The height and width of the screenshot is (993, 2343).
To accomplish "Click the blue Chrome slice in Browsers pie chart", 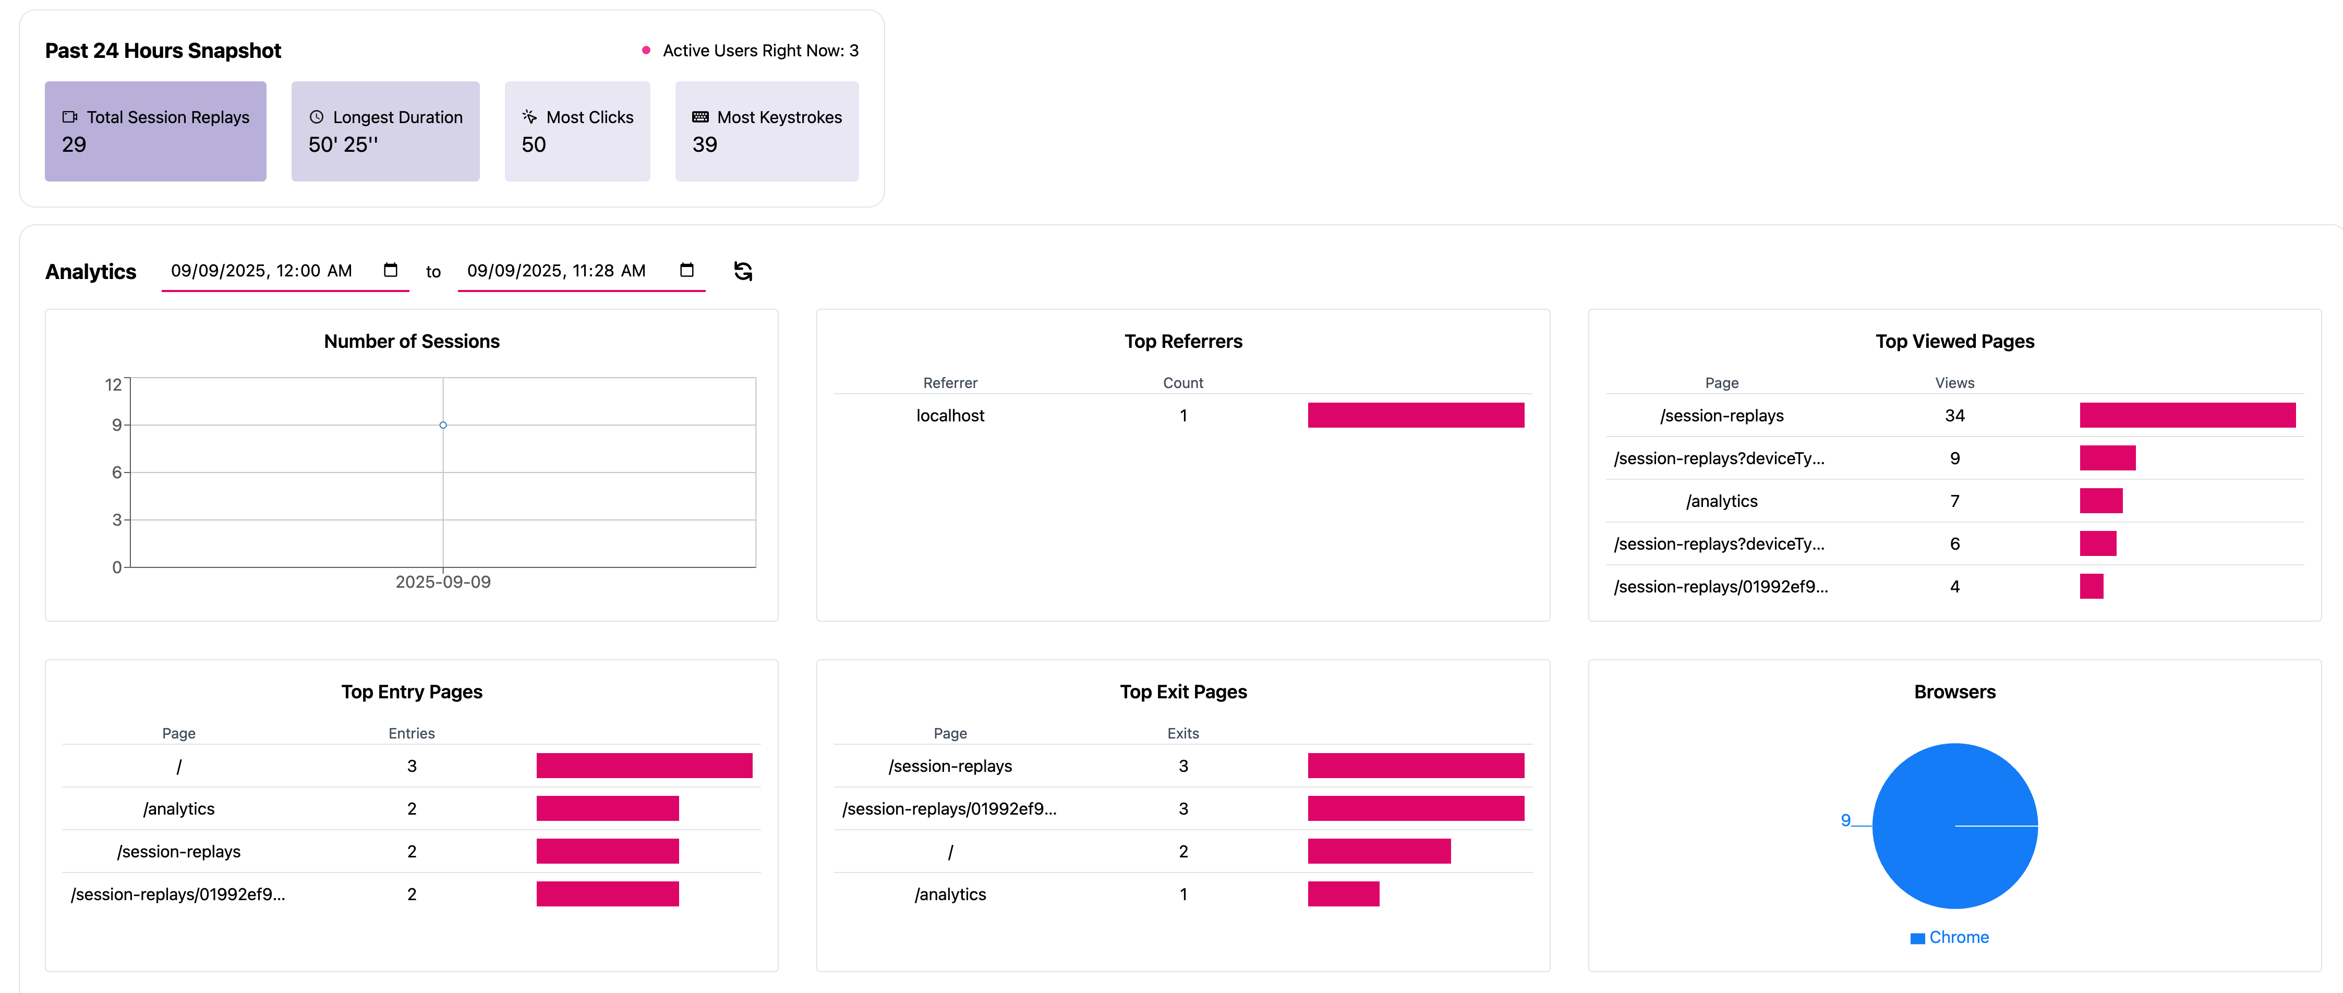I will (x=1954, y=826).
